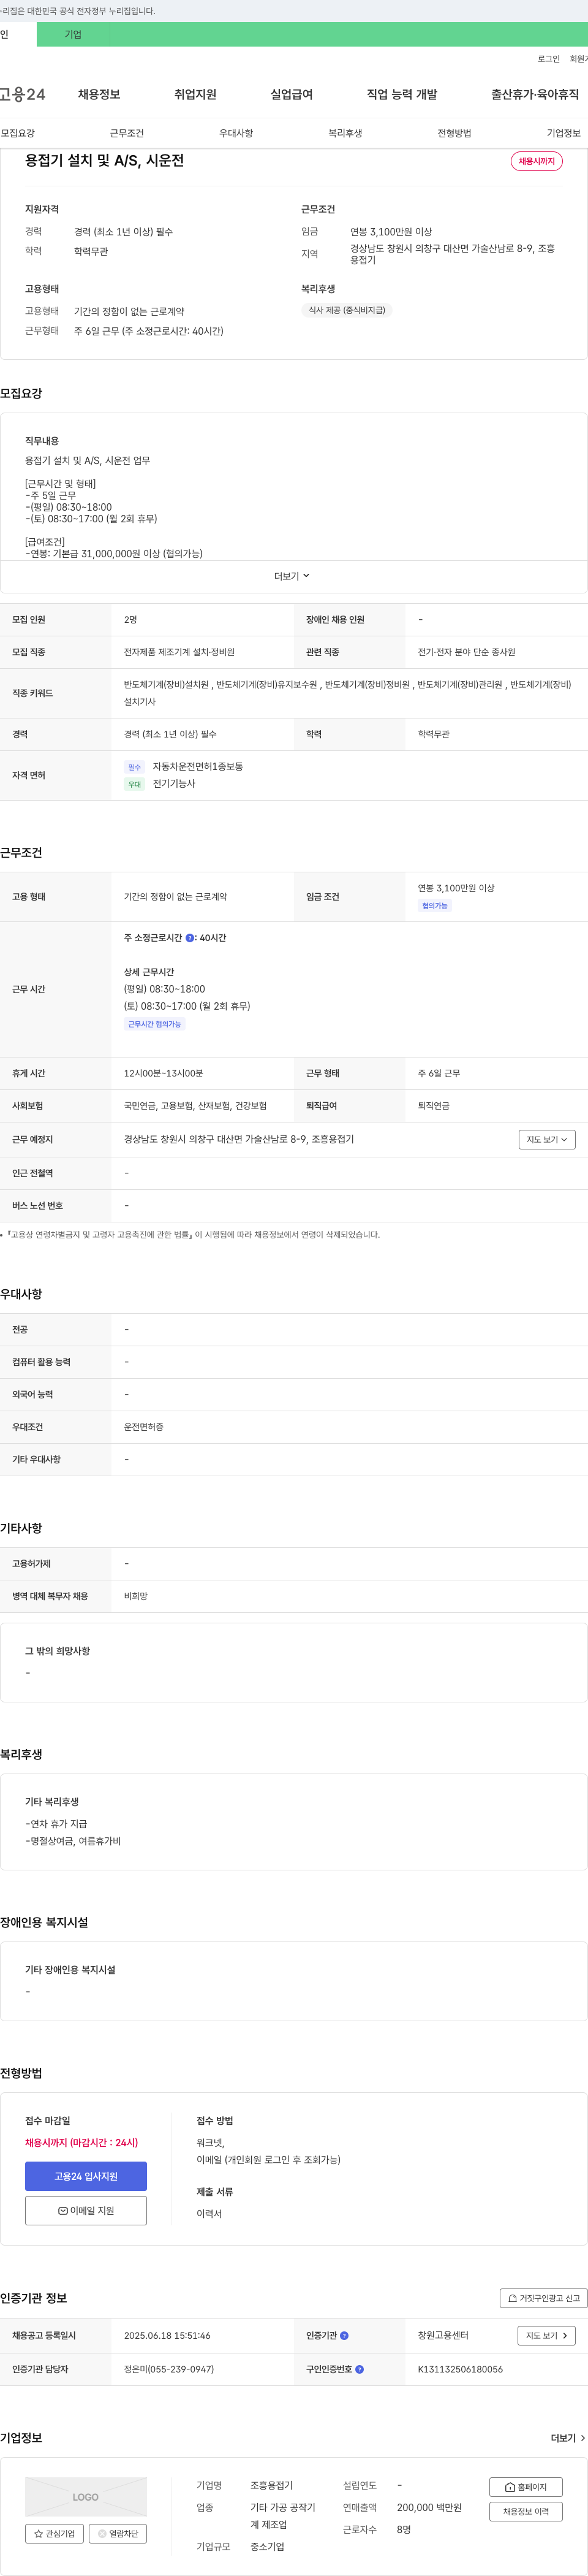Screen dimensions: 588x2576
Task: Switch to the 기업 tab
Action: pyautogui.click(x=73, y=34)
